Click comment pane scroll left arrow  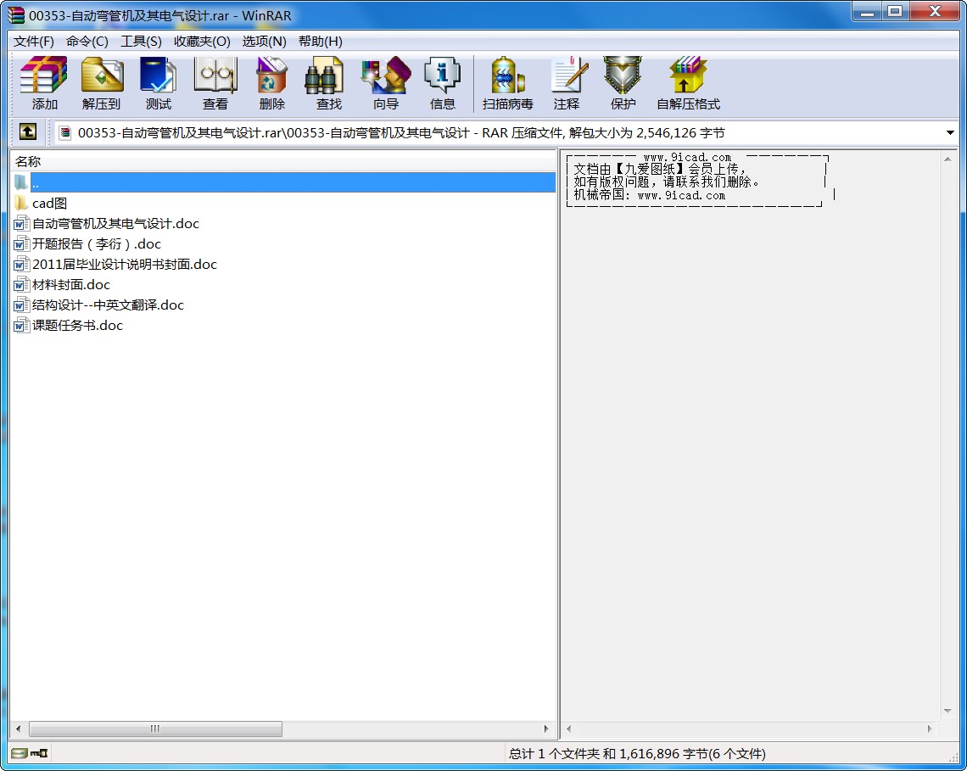[568, 729]
